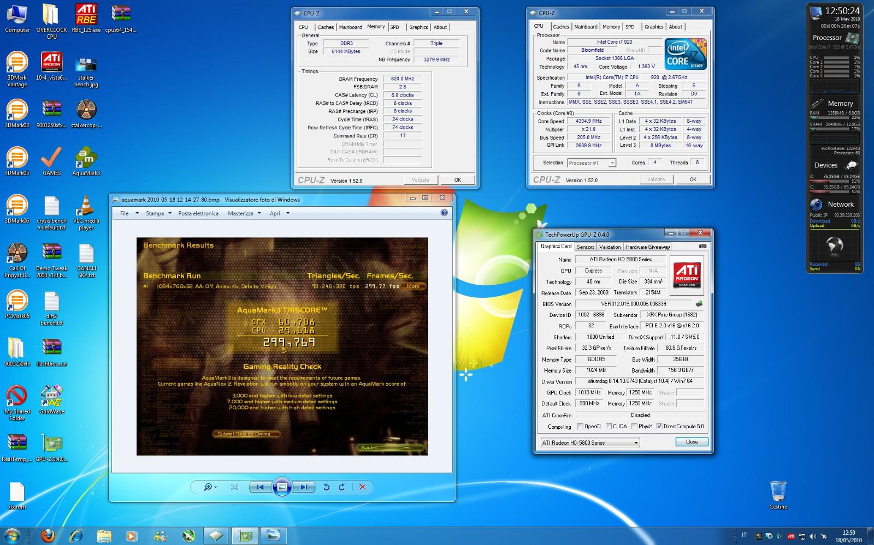Delete the photo with red X icon
Viewport: 874px width, 545px height.
click(x=362, y=487)
